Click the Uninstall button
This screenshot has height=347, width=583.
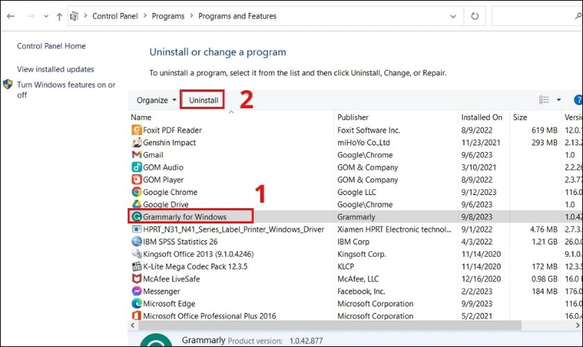(x=202, y=100)
